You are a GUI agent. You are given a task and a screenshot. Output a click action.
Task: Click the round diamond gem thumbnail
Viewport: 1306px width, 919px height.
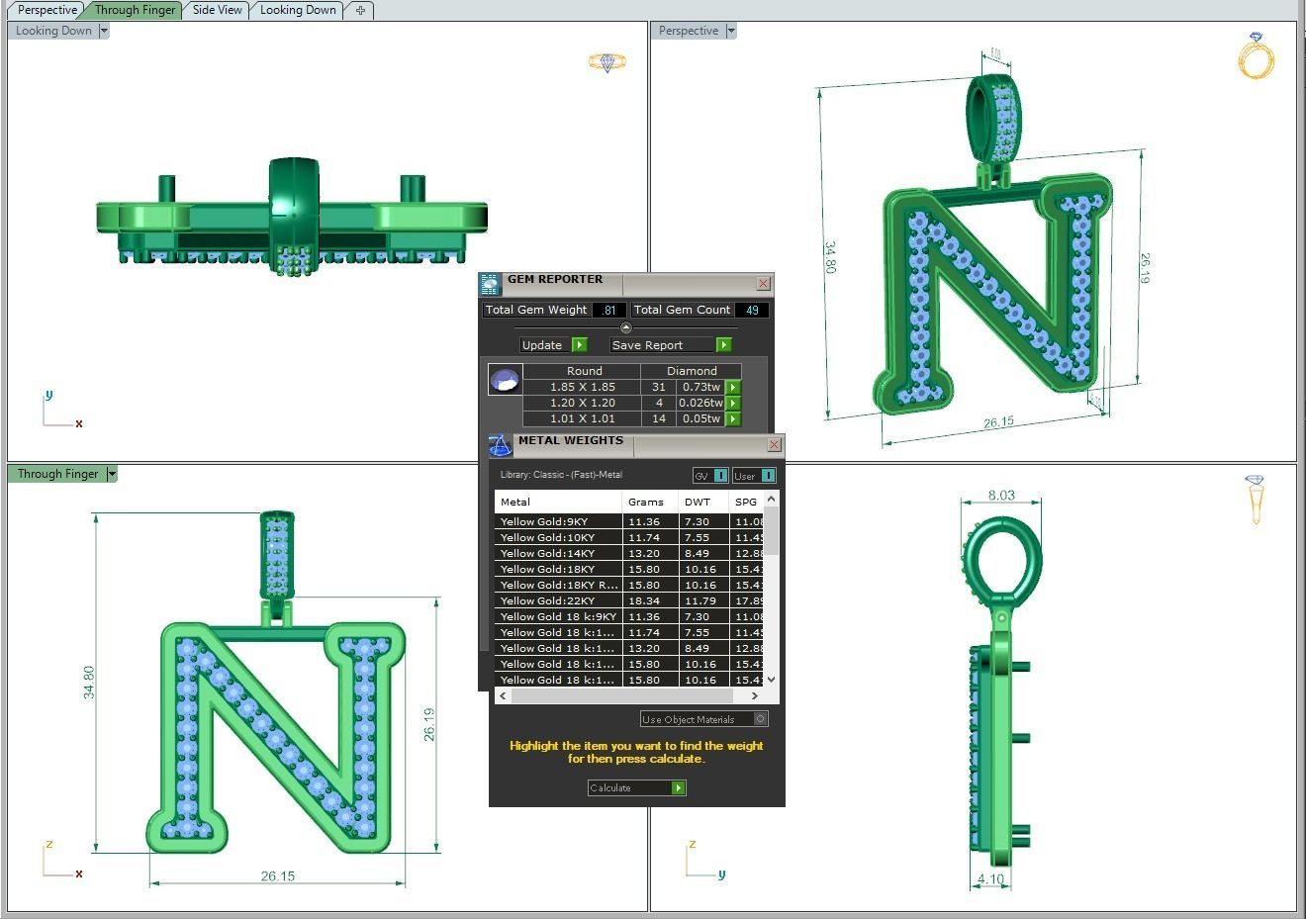click(x=506, y=380)
